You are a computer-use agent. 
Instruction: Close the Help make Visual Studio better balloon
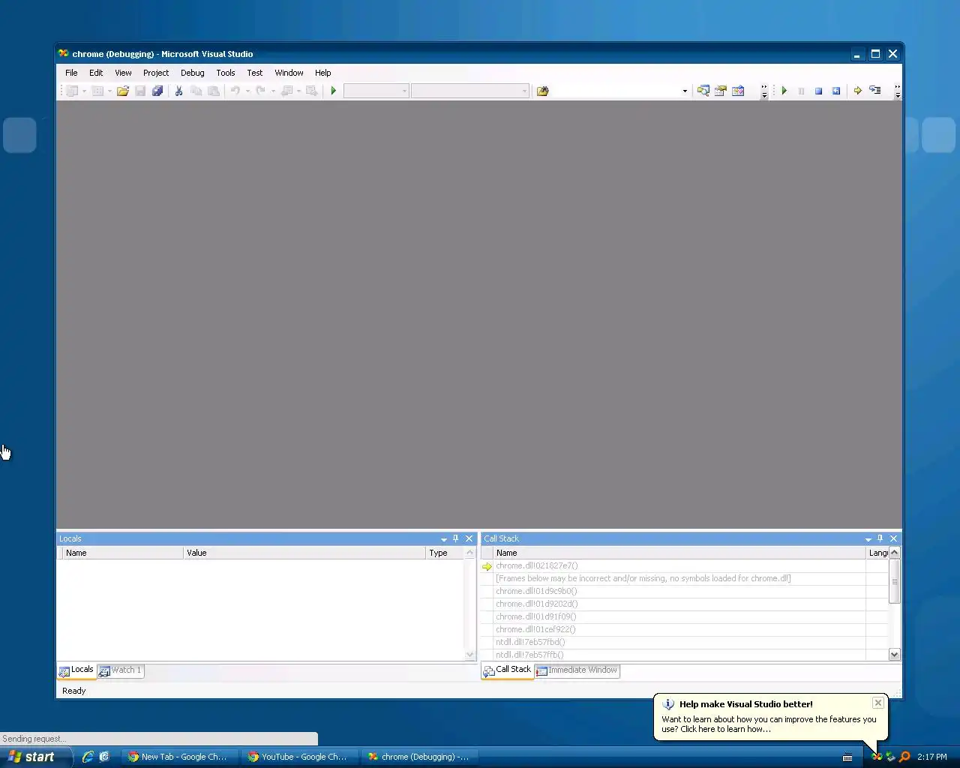[x=877, y=703]
